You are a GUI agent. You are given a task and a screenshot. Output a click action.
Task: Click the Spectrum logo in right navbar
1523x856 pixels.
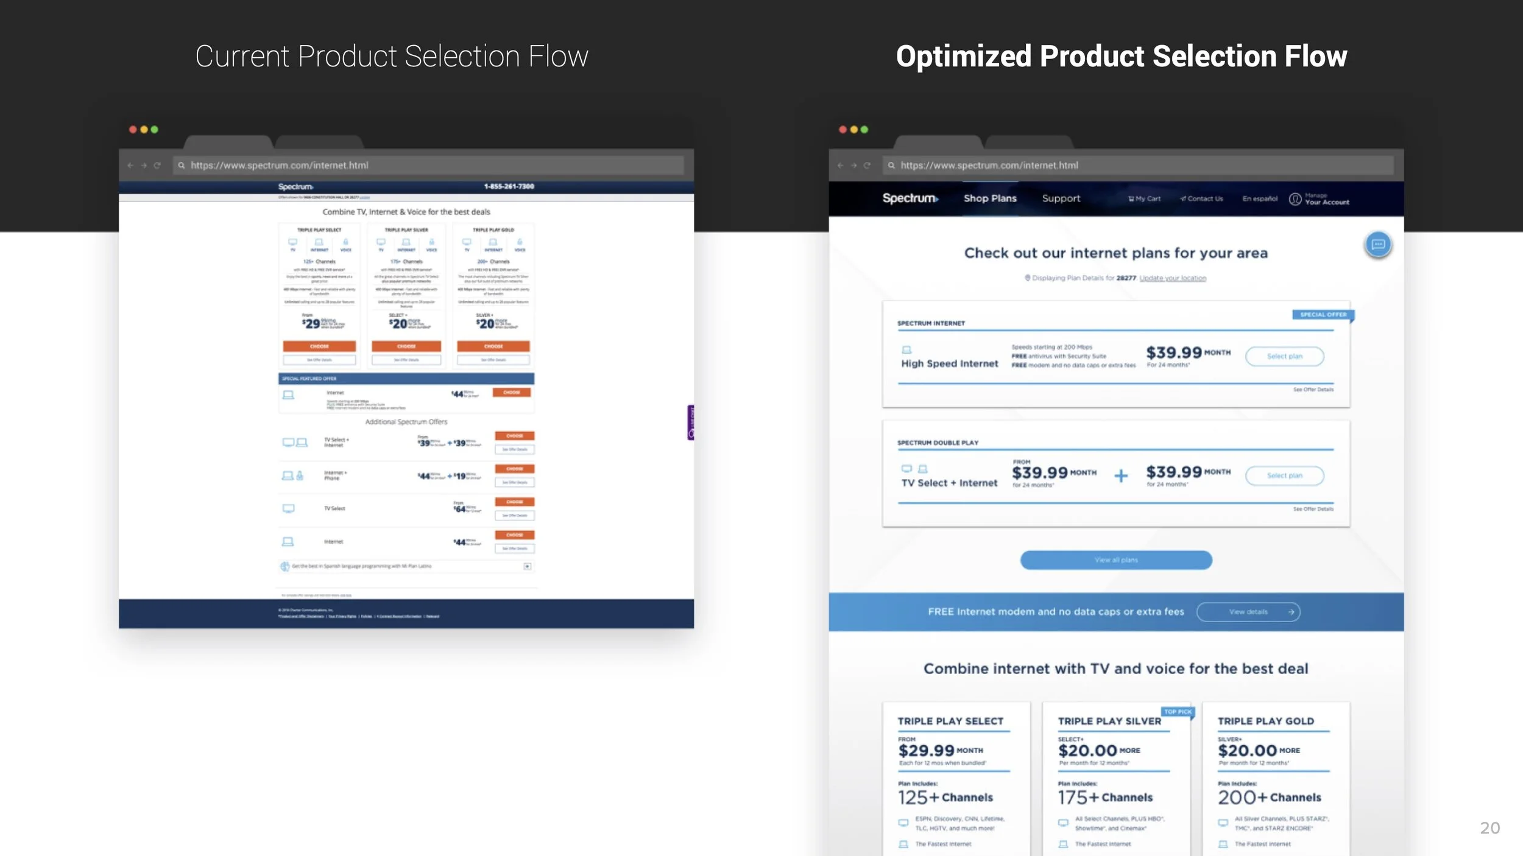pyautogui.click(x=910, y=198)
